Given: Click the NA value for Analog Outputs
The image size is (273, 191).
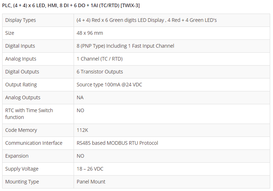Looking at the screenshot, I should coord(80,97).
